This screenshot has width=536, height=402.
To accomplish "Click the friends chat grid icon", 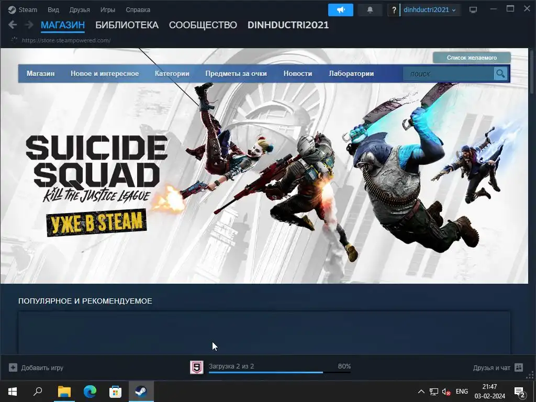I will 519,367.
